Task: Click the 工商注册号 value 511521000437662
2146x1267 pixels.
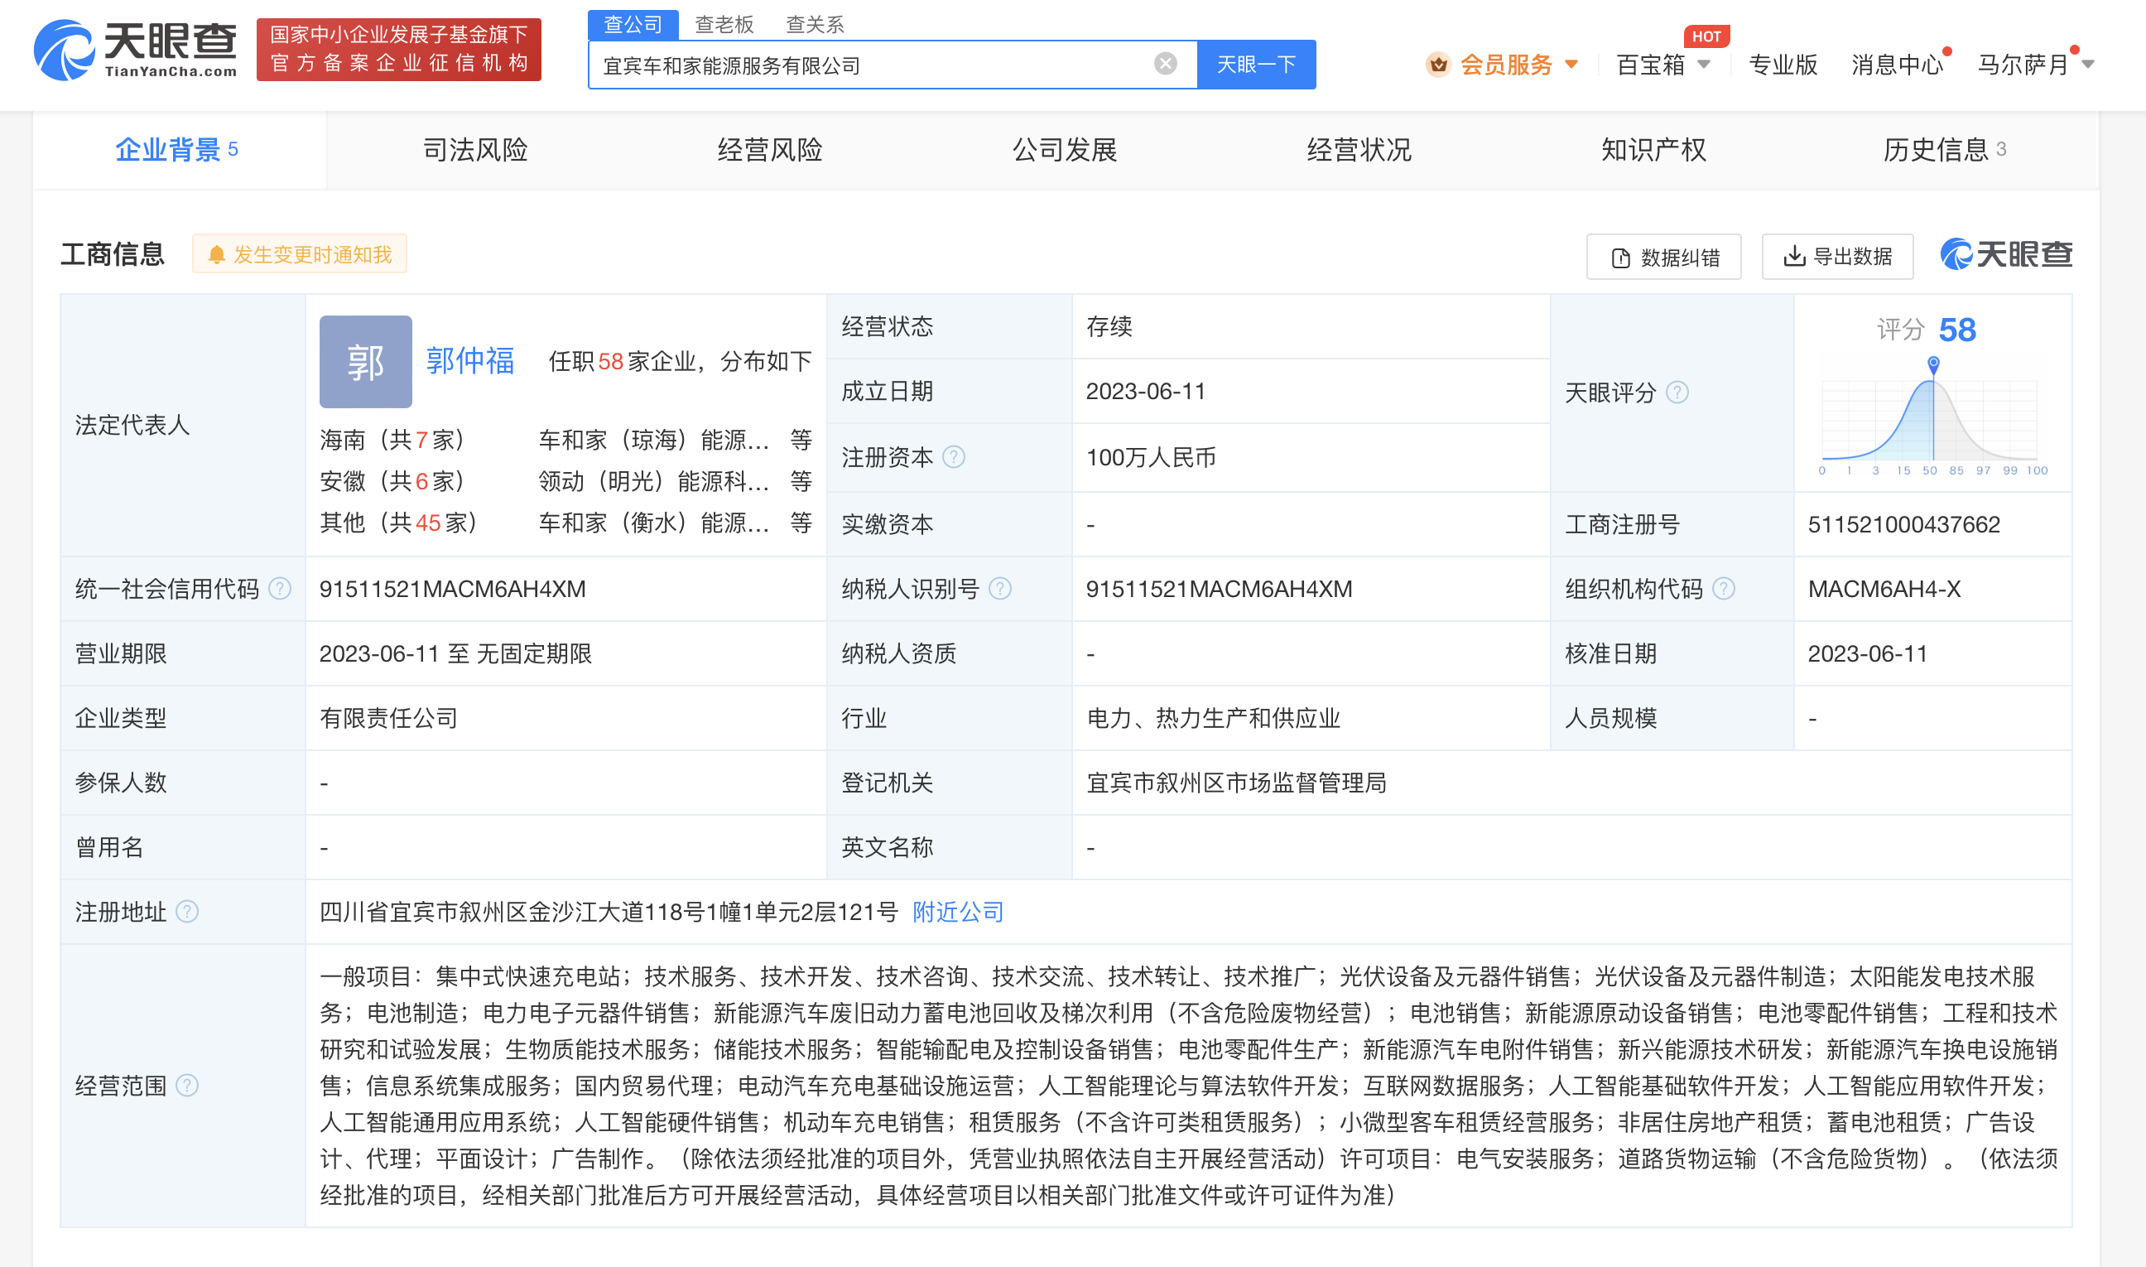Action: [x=1903, y=523]
